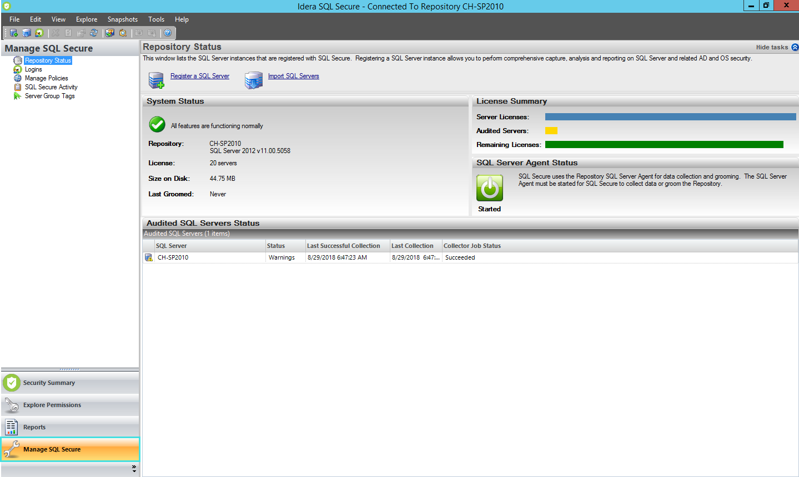This screenshot has height=477, width=799.
Task: Click the 8/29/2018 6:47:23 AM collection cell
Action: 348,257
